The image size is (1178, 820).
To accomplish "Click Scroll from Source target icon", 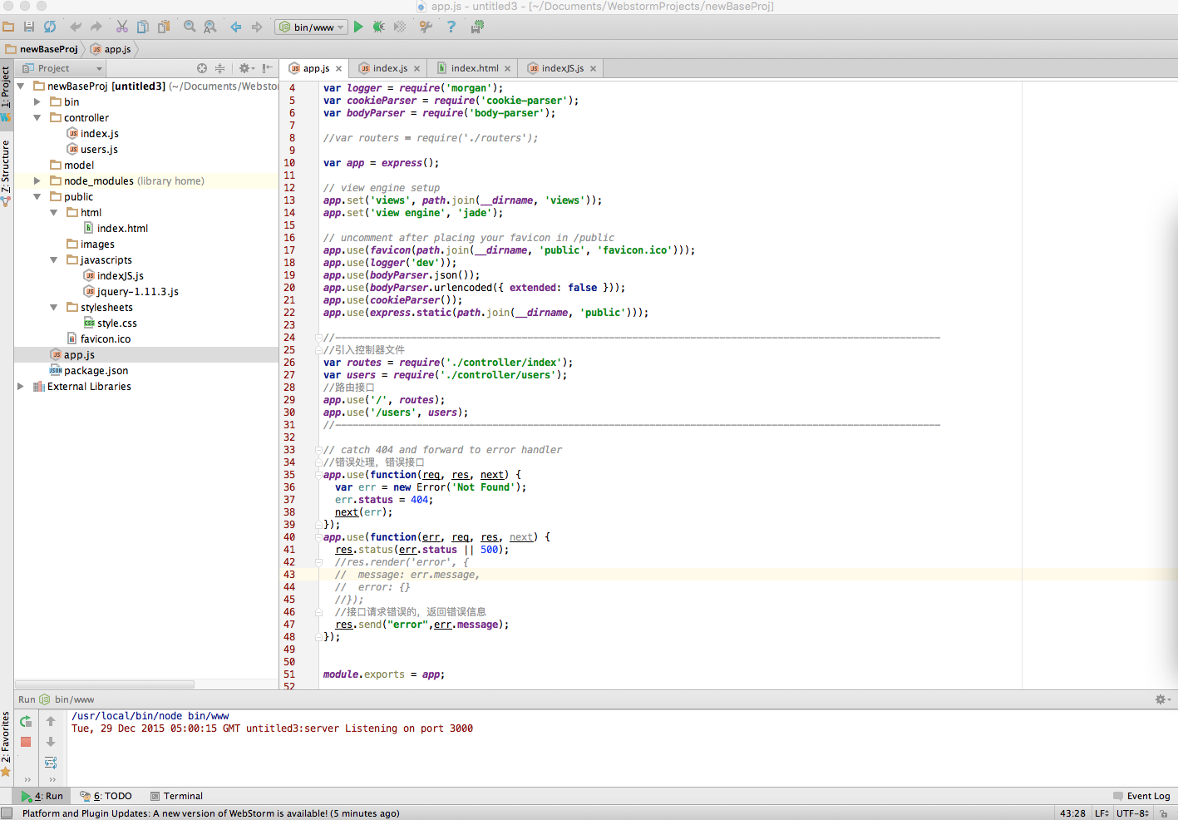I will 201,68.
